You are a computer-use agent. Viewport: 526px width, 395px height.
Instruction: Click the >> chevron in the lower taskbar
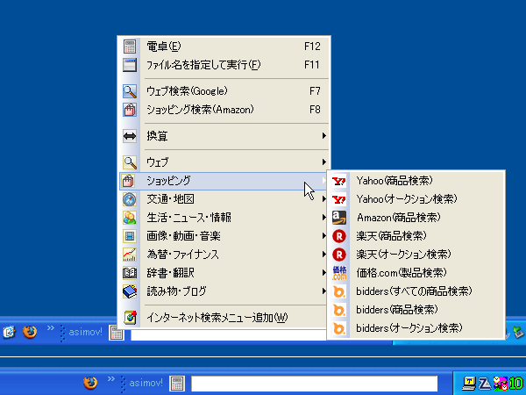pos(111,379)
